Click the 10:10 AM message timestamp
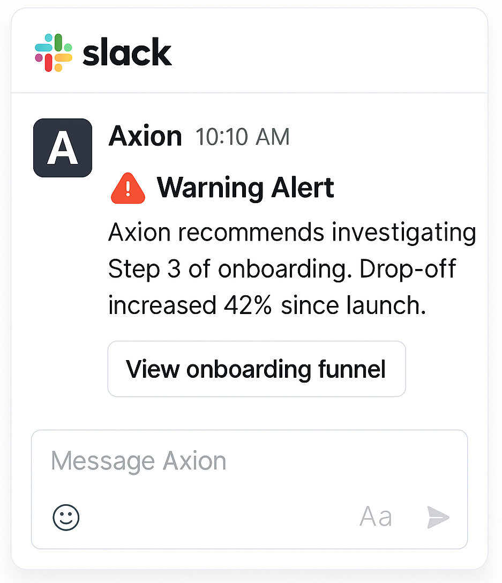 (243, 137)
